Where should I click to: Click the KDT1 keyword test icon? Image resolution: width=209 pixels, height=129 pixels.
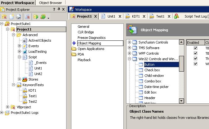point(25,90)
